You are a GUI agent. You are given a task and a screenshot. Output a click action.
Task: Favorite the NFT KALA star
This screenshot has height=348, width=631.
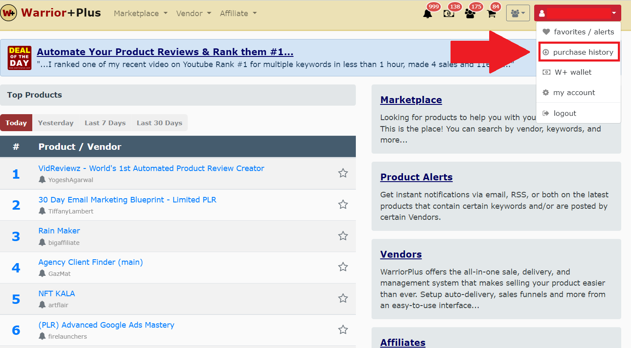[x=343, y=298]
